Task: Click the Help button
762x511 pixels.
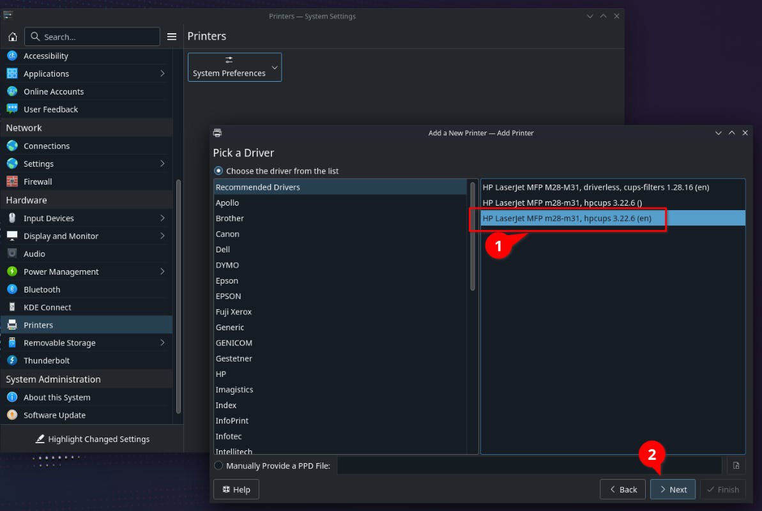Action: pyautogui.click(x=236, y=489)
